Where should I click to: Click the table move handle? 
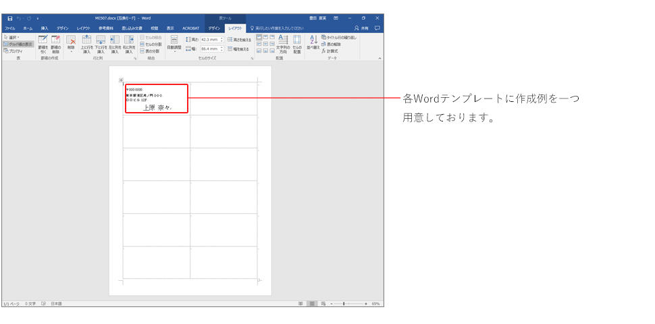(x=121, y=80)
